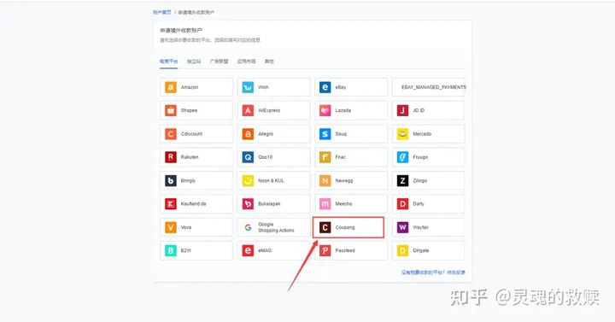Select the Noon & KUL yellow icon
The height and width of the screenshot is (322, 615).
[x=248, y=180]
